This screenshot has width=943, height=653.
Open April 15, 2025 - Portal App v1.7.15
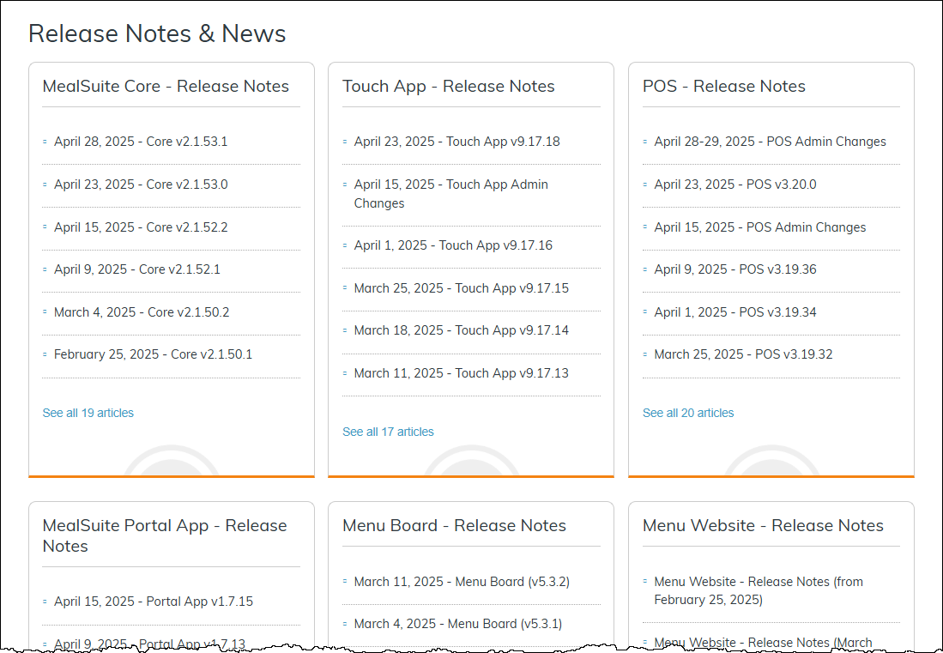click(154, 602)
